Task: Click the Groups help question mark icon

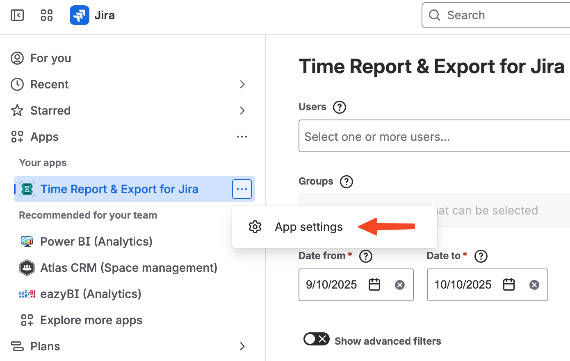Action: click(347, 181)
